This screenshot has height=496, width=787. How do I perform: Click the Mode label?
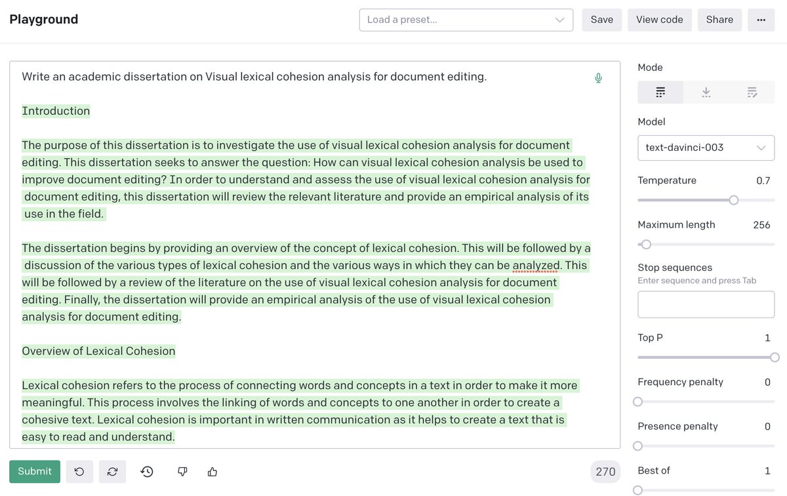(x=650, y=68)
